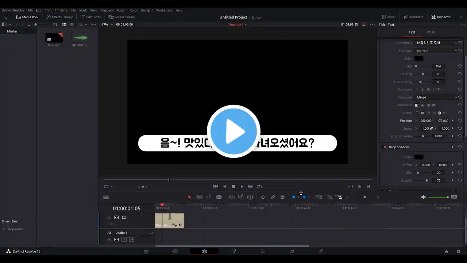The image size is (467, 263).
Task: Toggle loop playback button
Action: (259, 186)
